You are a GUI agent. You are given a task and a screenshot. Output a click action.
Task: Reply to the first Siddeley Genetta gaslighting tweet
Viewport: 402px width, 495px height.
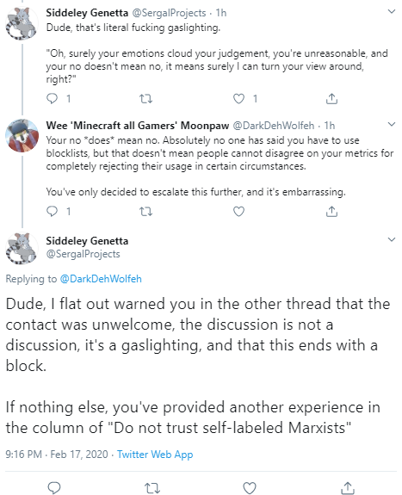[x=53, y=99]
